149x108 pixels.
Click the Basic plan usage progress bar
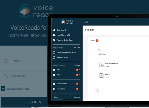pos(67,100)
